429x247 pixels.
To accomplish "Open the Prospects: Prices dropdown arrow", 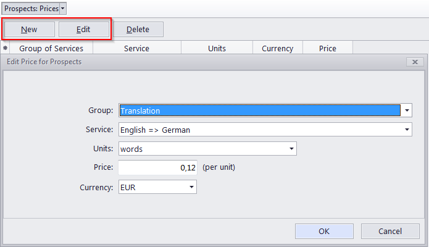I will tap(64, 9).
